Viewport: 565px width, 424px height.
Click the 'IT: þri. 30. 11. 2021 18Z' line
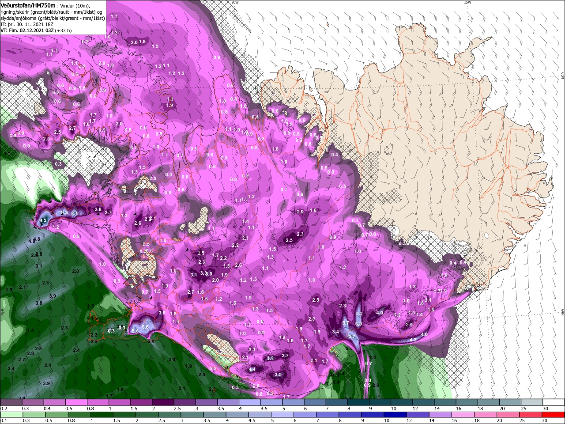(x=27, y=24)
